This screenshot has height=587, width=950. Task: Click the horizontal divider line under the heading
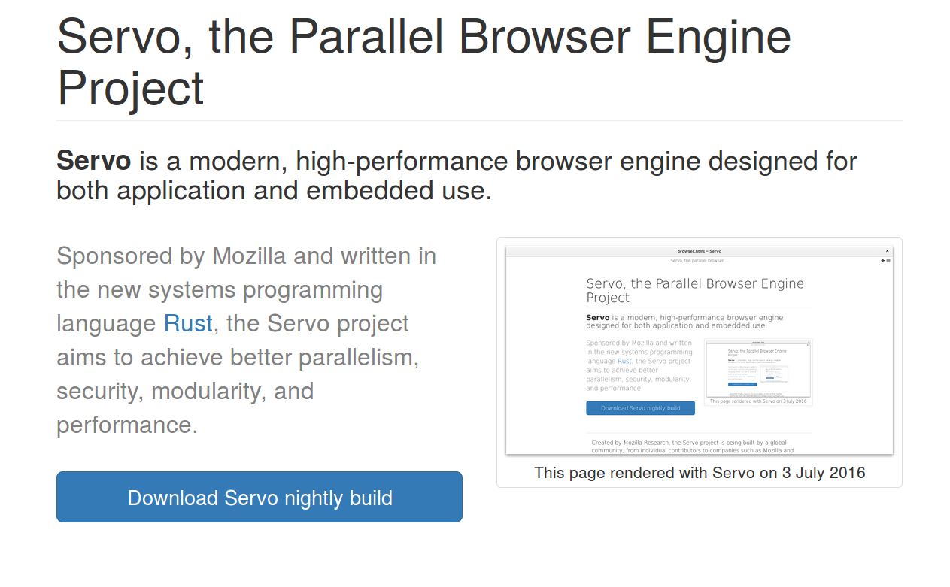pyautogui.click(x=479, y=120)
